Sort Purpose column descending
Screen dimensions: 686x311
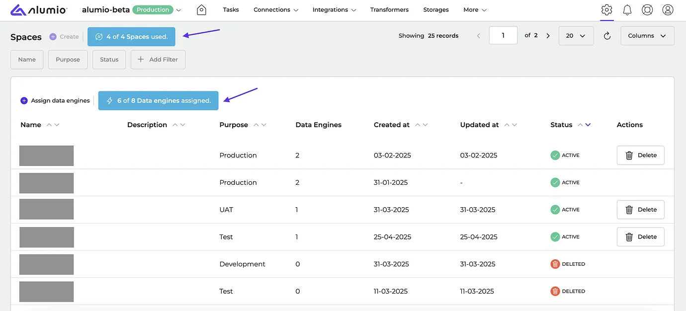263,125
